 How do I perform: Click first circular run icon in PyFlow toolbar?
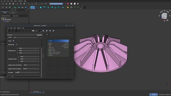click(x=9, y=31)
